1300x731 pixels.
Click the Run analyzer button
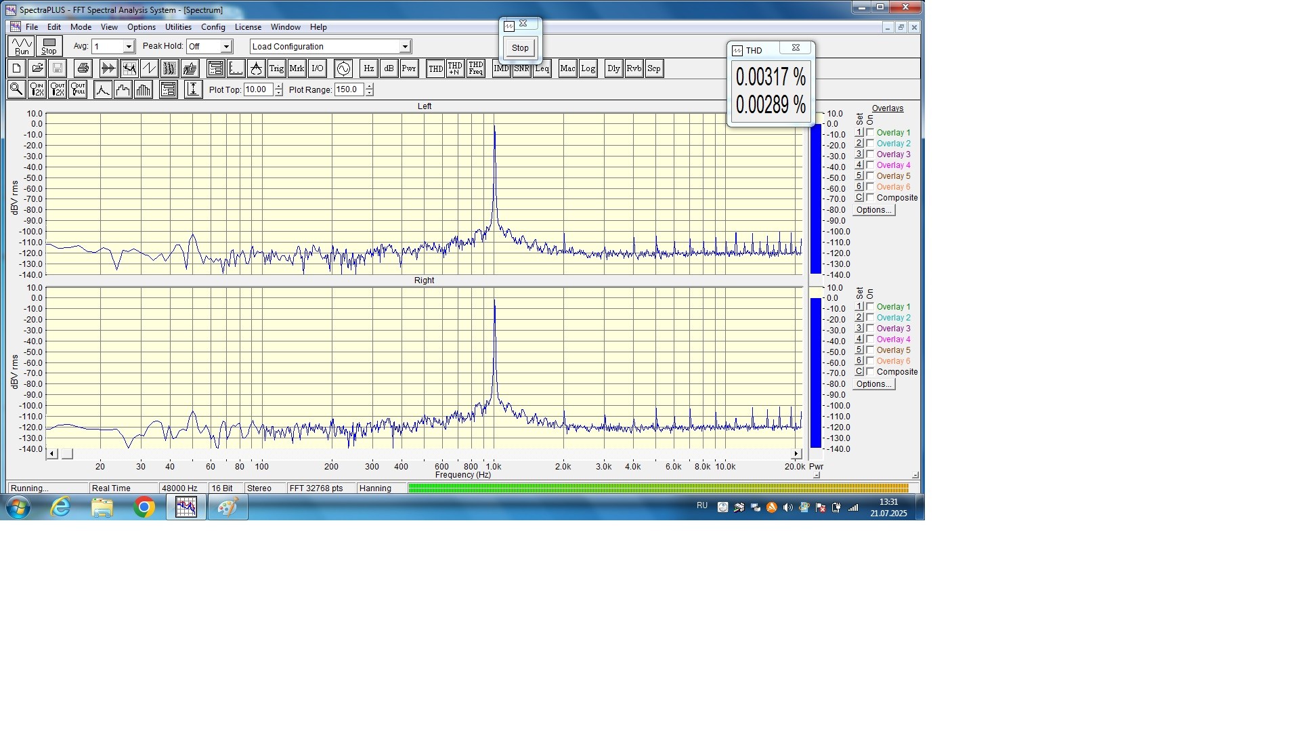click(x=22, y=46)
